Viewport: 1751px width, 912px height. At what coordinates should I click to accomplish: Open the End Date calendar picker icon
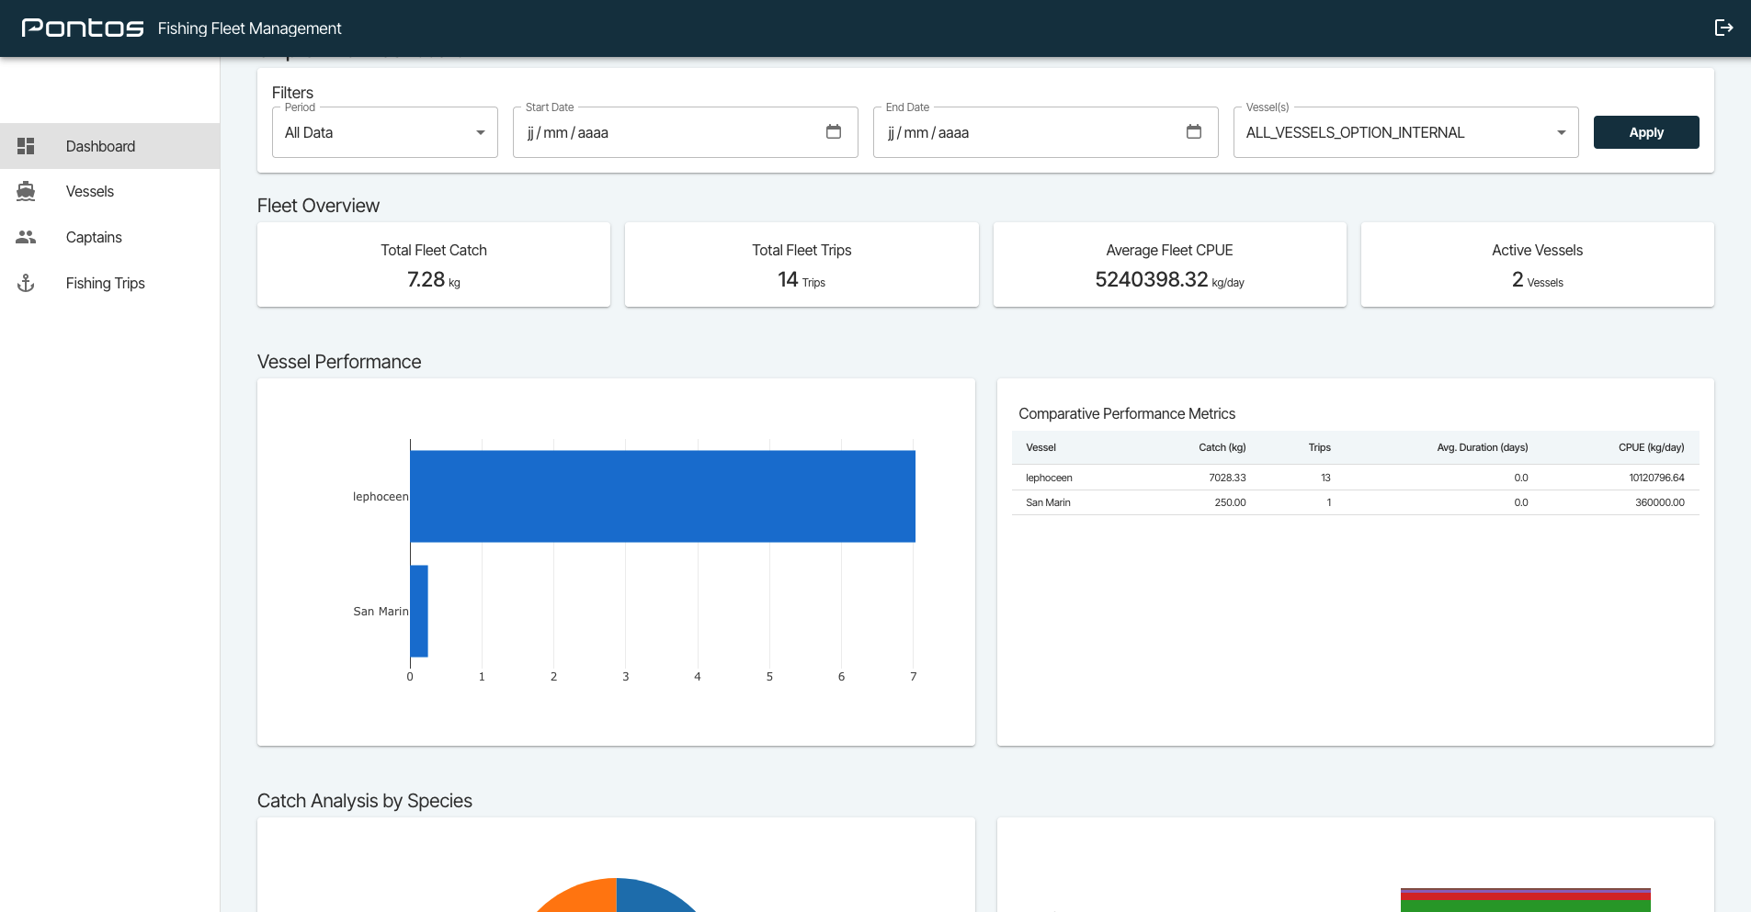(1194, 131)
